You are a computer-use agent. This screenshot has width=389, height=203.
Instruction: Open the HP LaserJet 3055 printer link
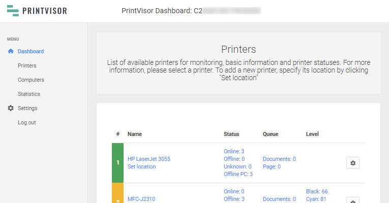pyautogui.click(x=148, y=159)
